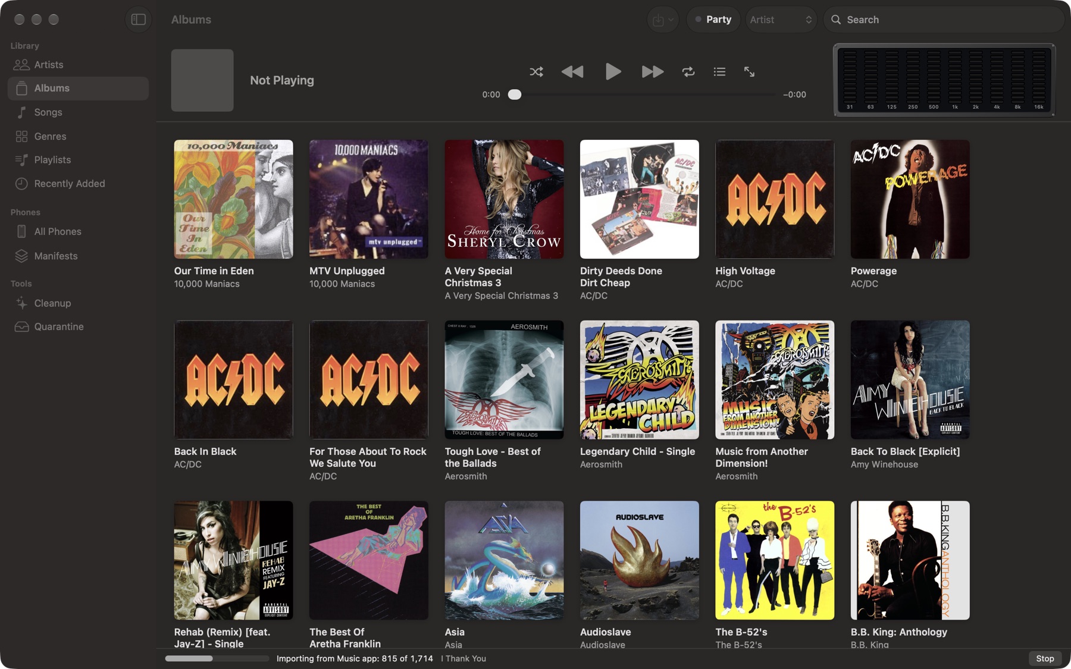Toggle repeat mode
This screenshot has height=669, width=1071.
coord(688,72)
